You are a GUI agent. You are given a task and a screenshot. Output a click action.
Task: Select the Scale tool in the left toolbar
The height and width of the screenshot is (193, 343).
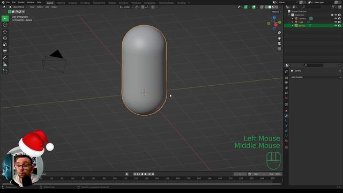click(5, 44)
